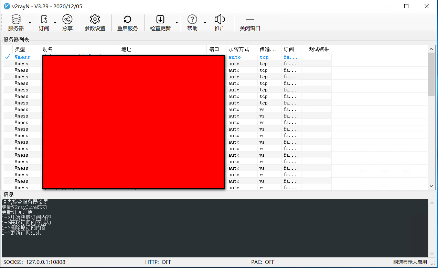
Task: Expand the dropdown arrow beside 帮助
Action: tap(205, 23)
